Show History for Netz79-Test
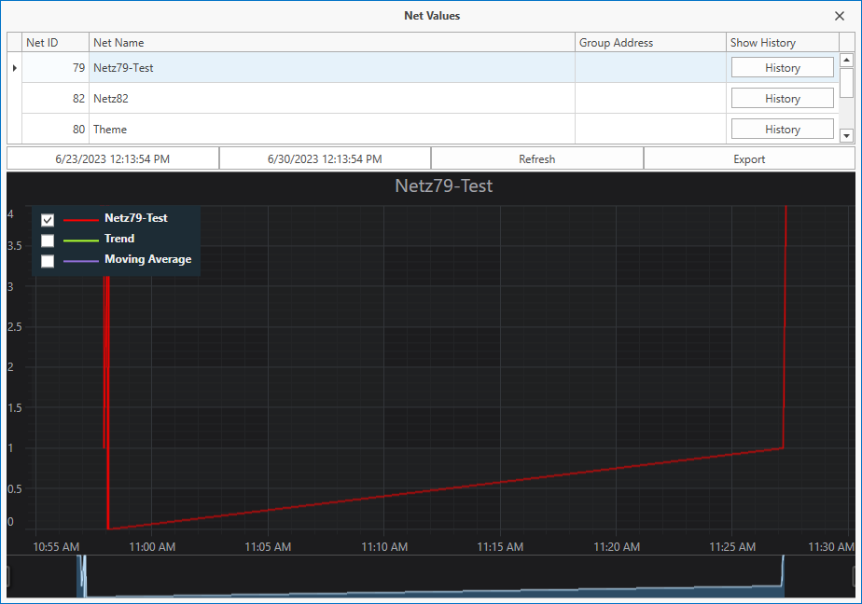The width and height of the screenshot is (862, 604). point(783,67)
